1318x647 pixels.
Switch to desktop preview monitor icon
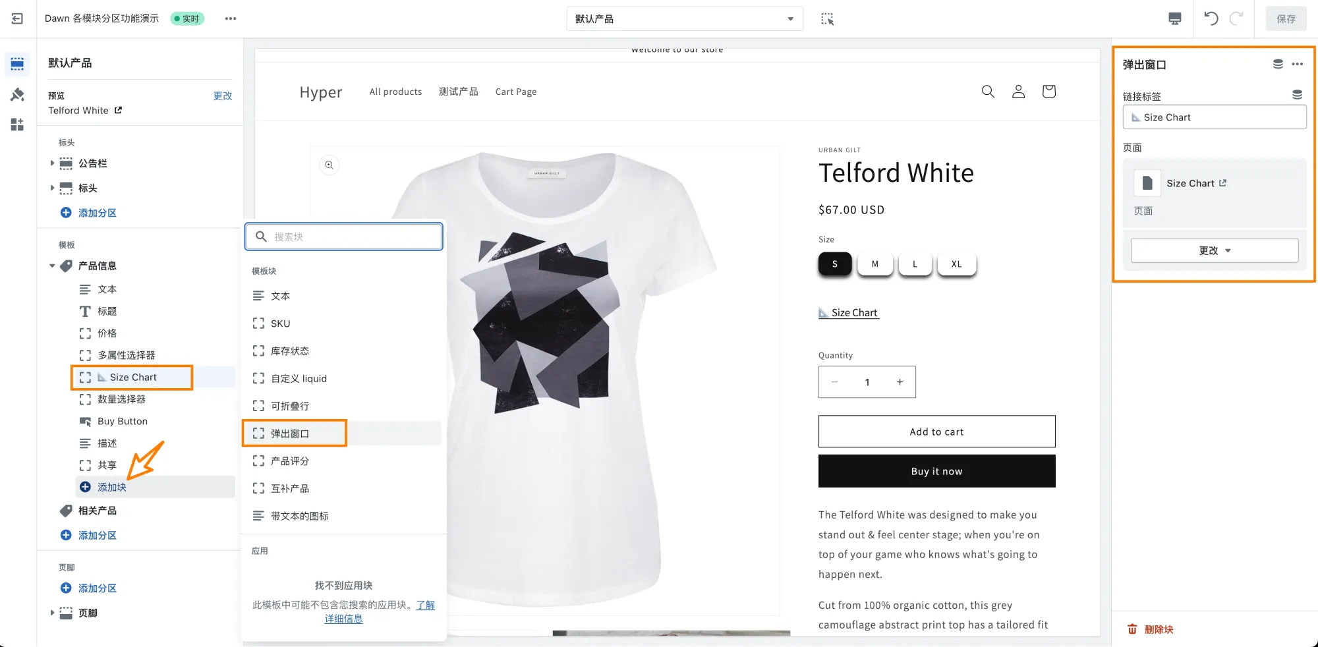click(x=1174, y=18)
